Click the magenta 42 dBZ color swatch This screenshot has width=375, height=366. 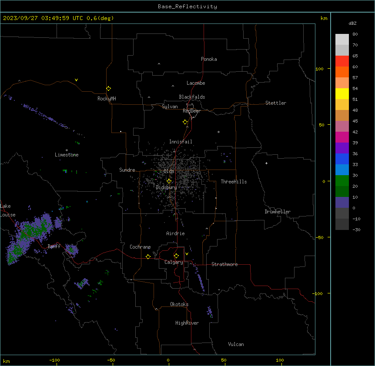[342, 137]
